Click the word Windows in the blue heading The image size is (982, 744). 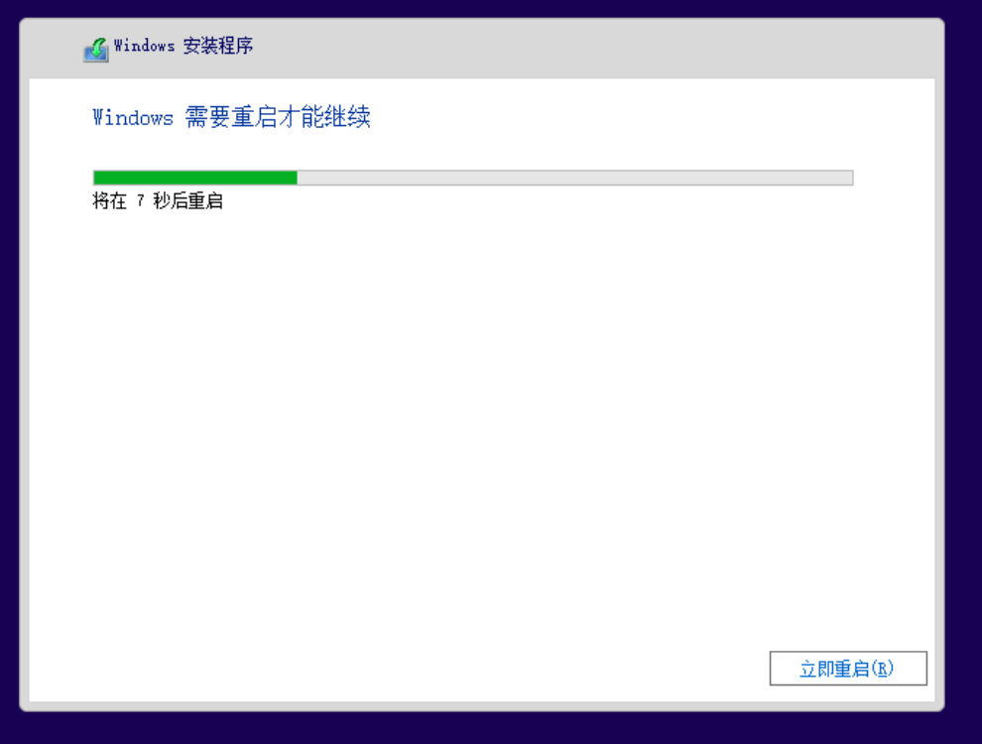pos(133,118)
